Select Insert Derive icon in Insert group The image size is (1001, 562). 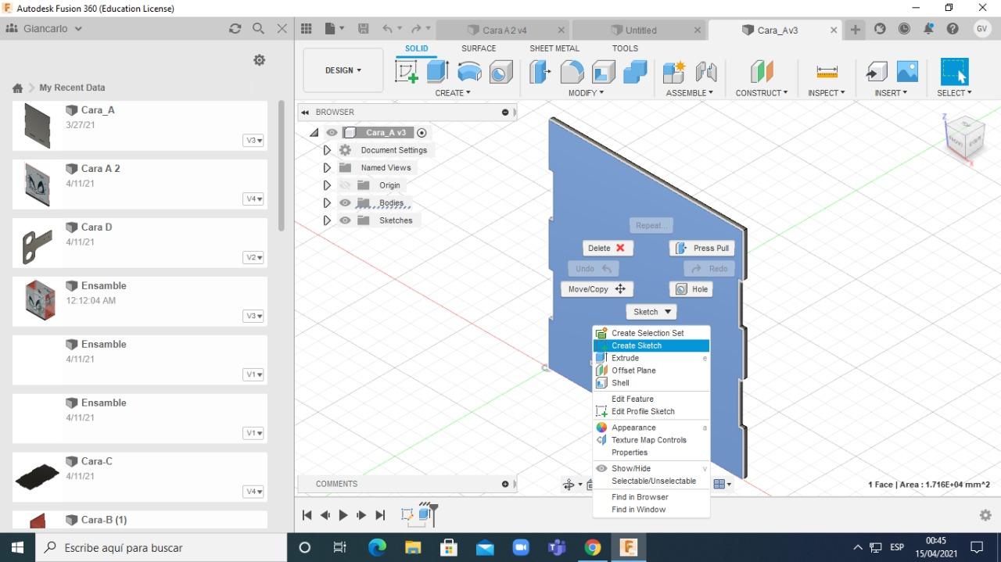(x=877, y=72)
